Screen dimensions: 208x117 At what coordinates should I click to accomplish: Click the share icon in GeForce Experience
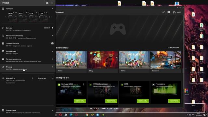coord(163,12)
